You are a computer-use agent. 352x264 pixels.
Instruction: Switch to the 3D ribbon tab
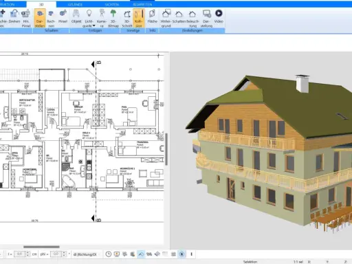pos(41,4)
